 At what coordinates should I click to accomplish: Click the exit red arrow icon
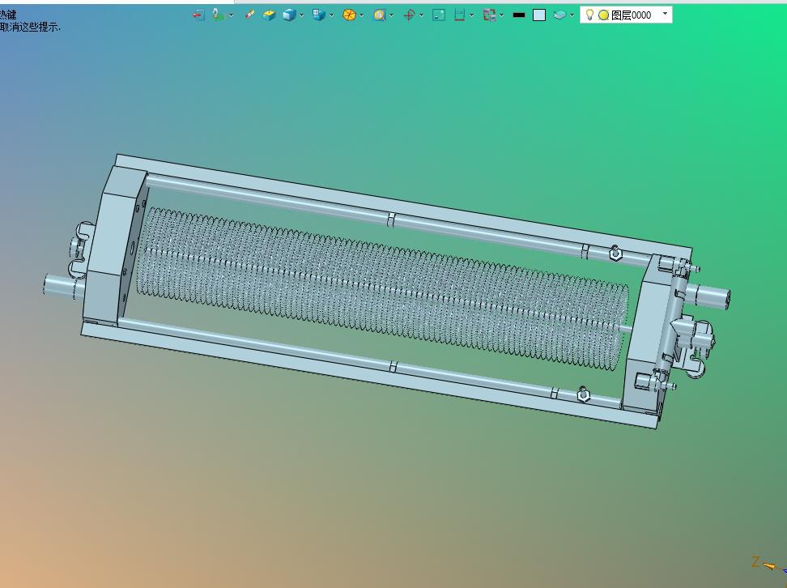[198, 15]
